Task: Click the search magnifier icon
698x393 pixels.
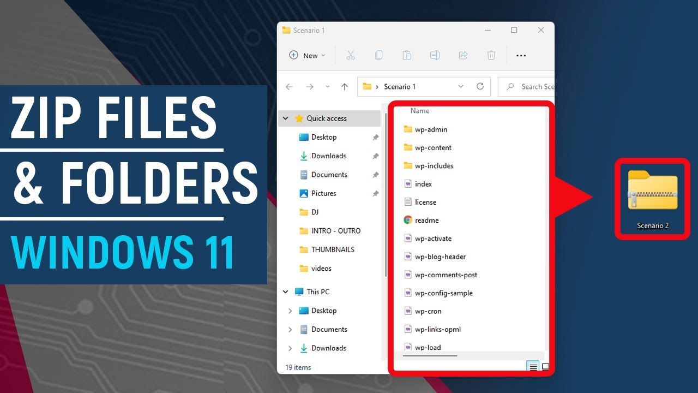Action: coord(510,87)
